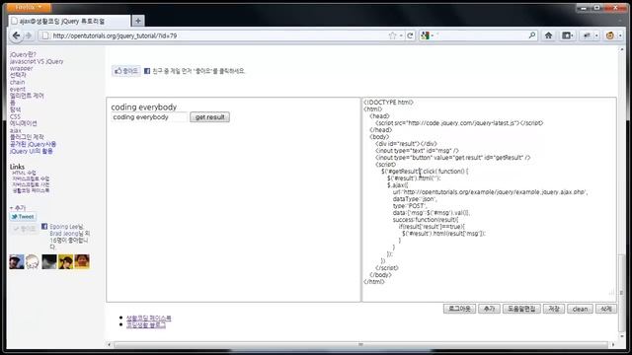Open the HTML 수업 link under Links
The width and height of the screenshot is (632, 355).
click(x=24, y=173)
